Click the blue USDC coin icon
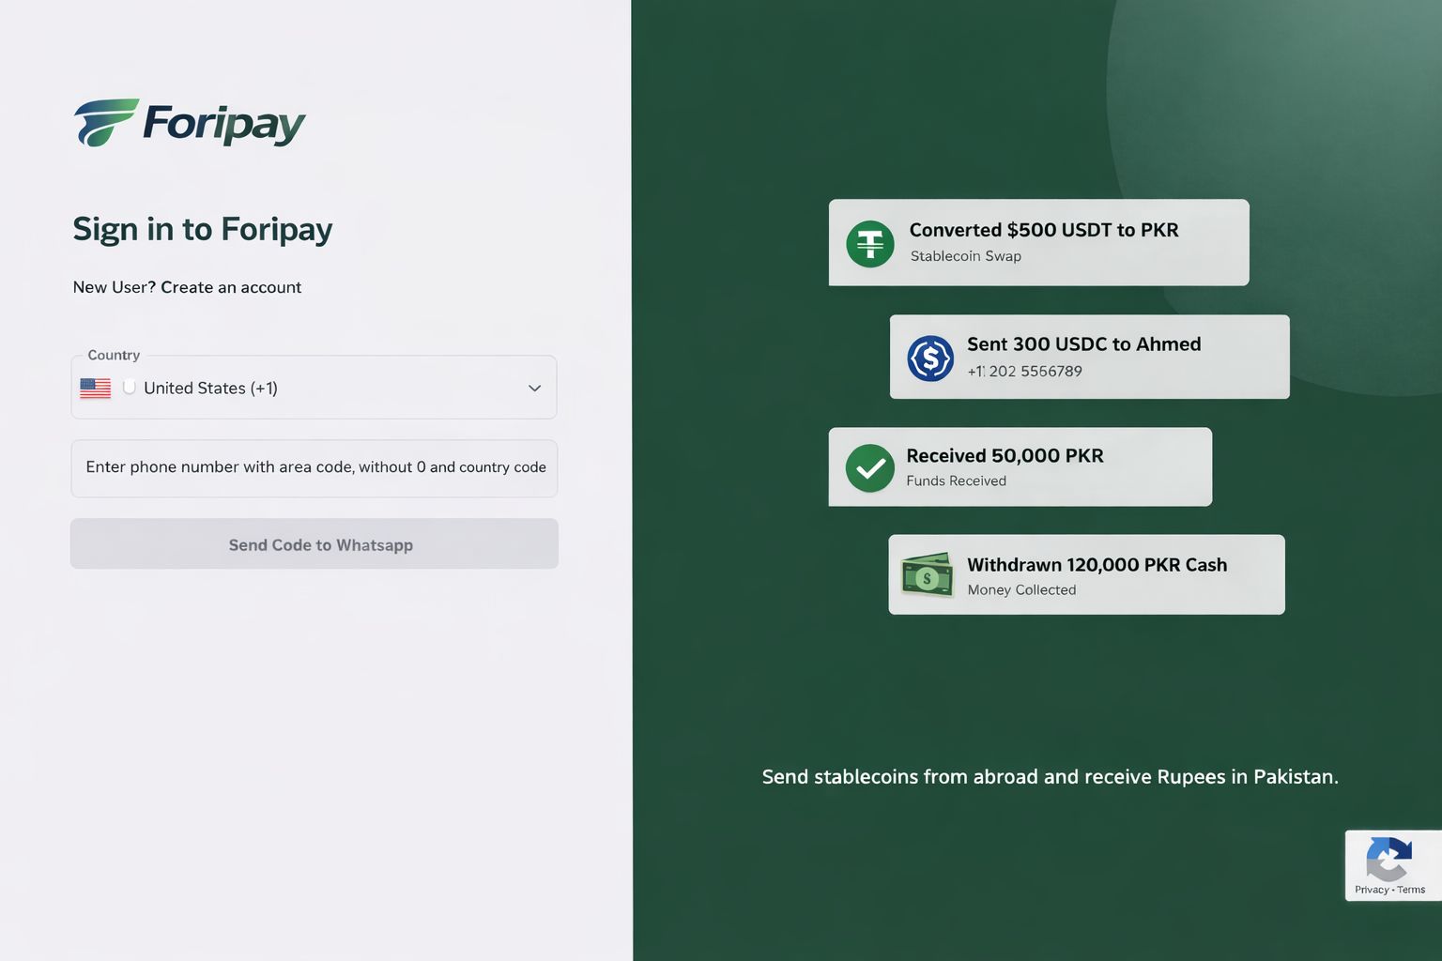 point(930,358)
